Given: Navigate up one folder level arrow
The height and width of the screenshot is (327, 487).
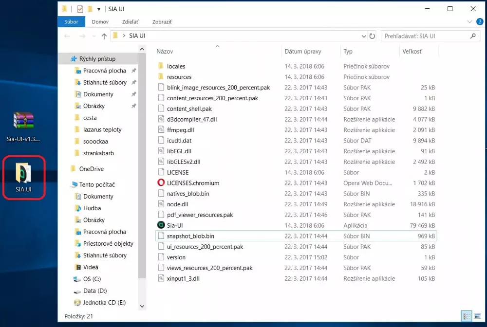Looking at the screenshot, I should (x=104, y=36).
